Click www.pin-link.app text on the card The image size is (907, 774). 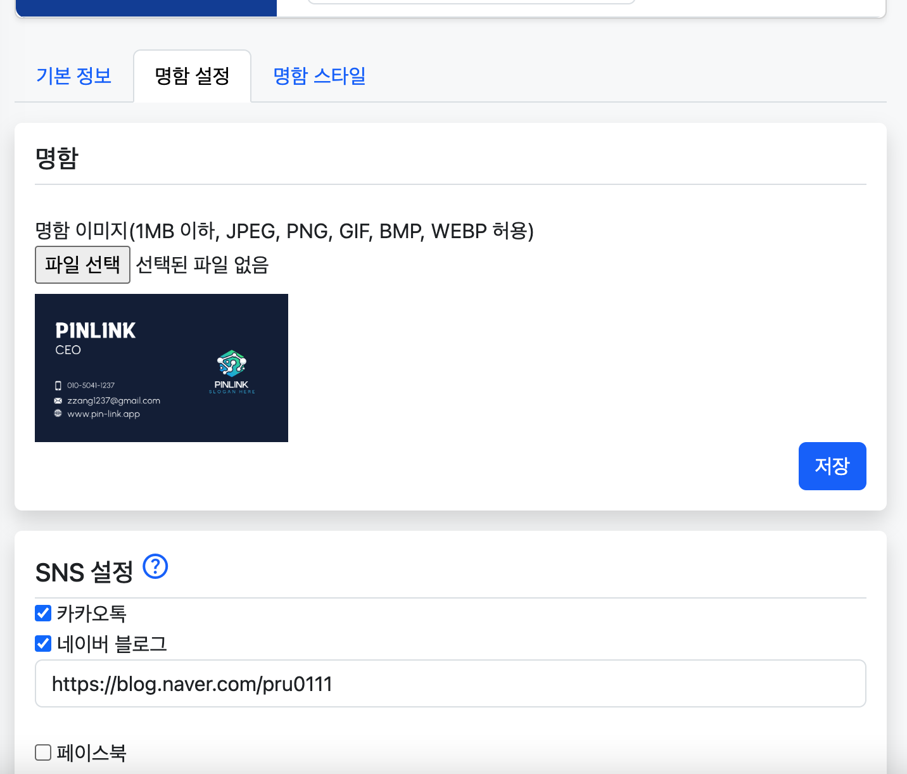(x=103, y=414)
